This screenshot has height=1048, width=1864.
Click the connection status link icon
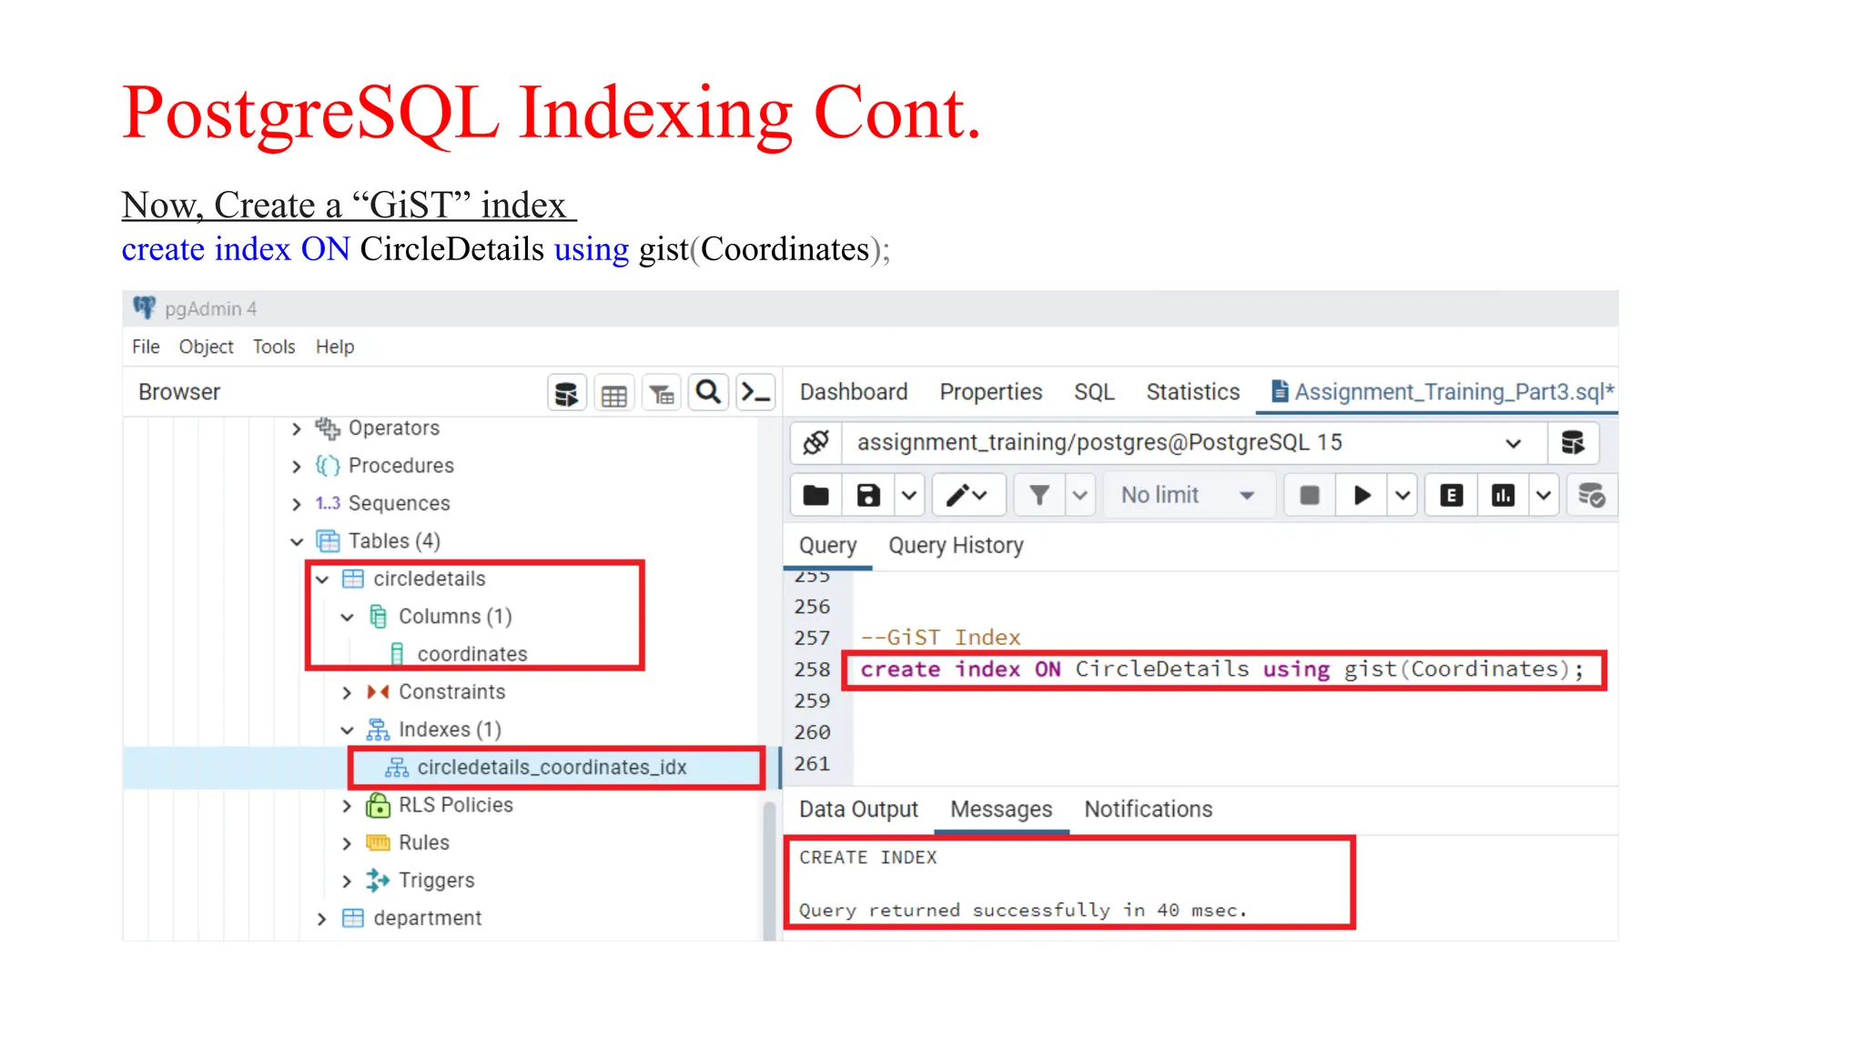click(x=815, y=443)
